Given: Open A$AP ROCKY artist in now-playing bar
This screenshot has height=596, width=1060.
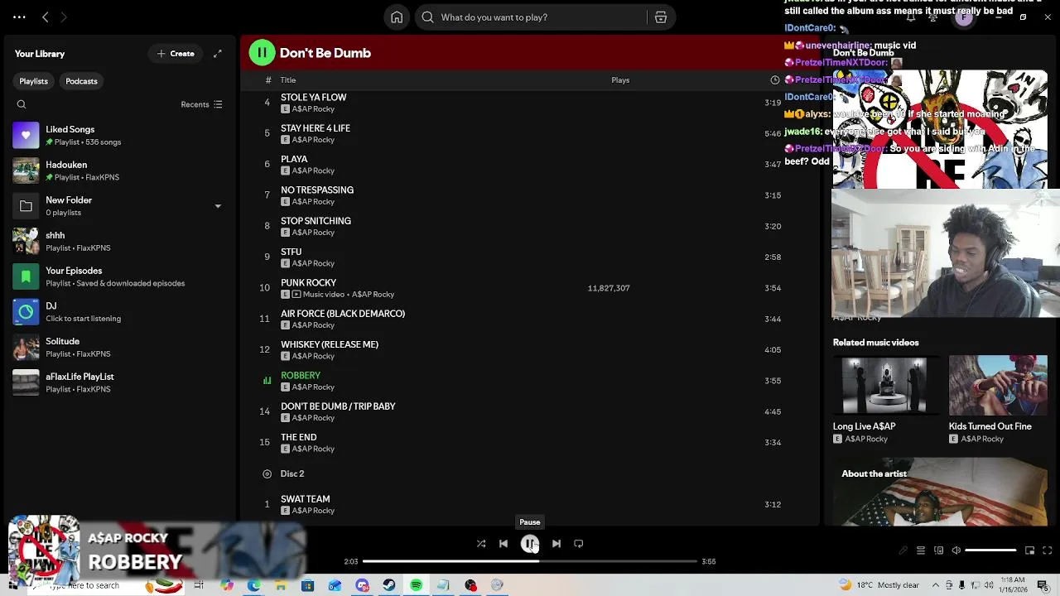Looking at the screenshot, I should [x=128, y=538].
